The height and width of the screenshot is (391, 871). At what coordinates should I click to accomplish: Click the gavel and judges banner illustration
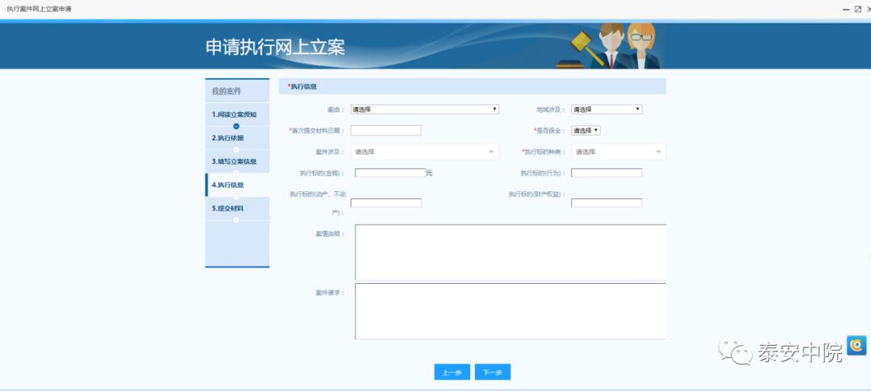[610, 45]
